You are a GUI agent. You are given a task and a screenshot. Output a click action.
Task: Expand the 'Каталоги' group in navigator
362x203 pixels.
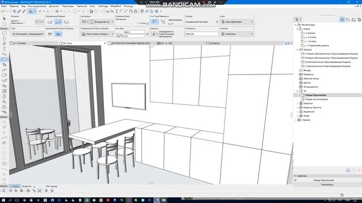point(298,104)
